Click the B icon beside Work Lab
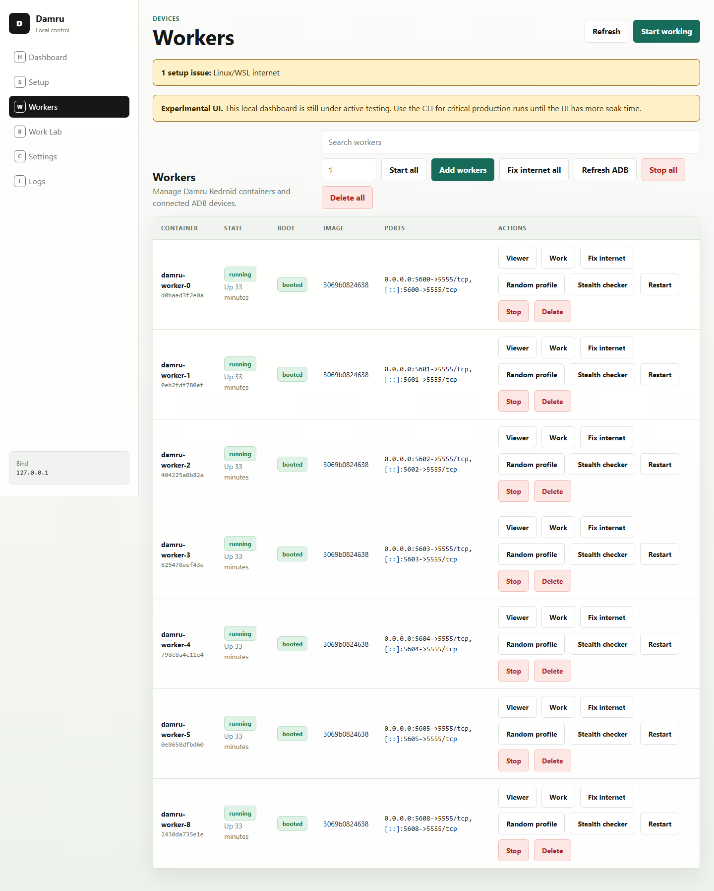The width and height of the screenshot is (714, 891). pyautogui.click(x=20, y=132)
